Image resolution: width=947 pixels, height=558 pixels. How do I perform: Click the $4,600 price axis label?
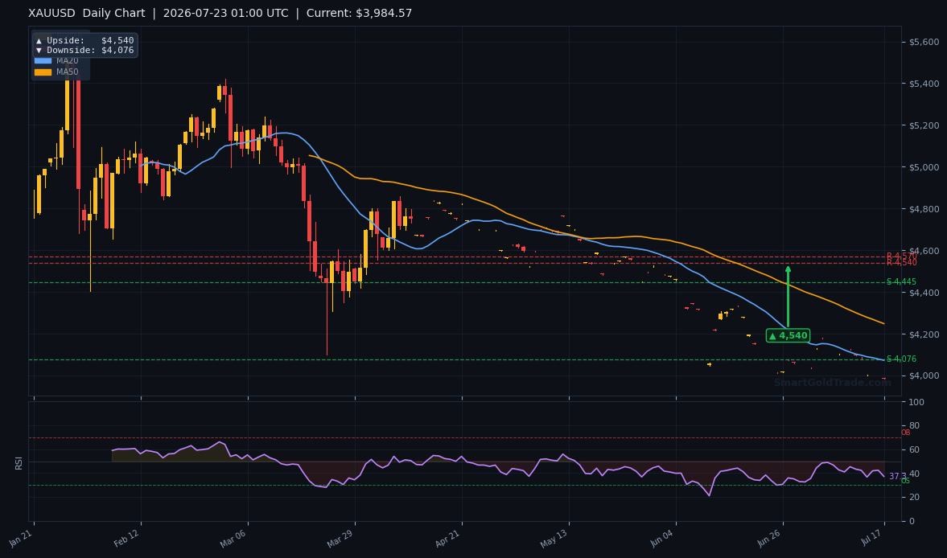[924, 251]
